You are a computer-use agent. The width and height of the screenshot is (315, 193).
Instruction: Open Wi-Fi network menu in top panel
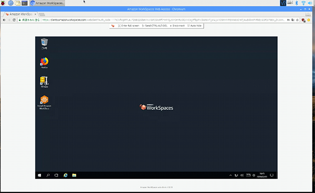pos(303,3)
